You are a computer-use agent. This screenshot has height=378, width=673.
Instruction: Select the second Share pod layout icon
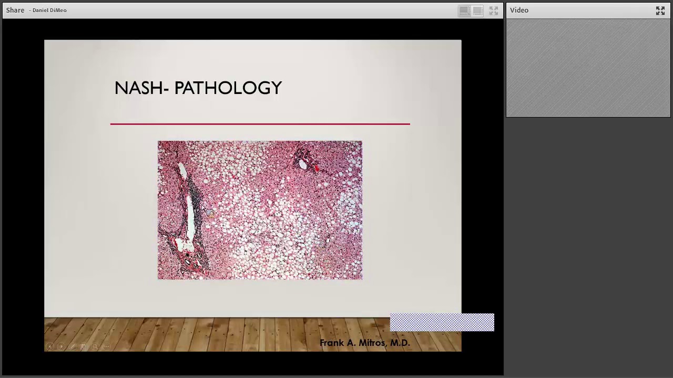[477, 10]
